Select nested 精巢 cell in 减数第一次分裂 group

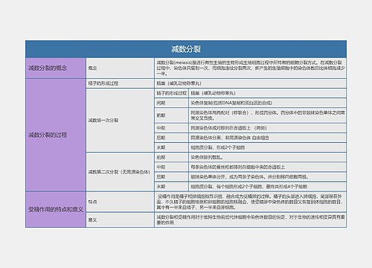coord(267,93)
